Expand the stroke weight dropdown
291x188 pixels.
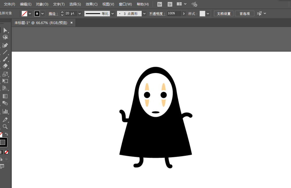click(x=80, y=14)
